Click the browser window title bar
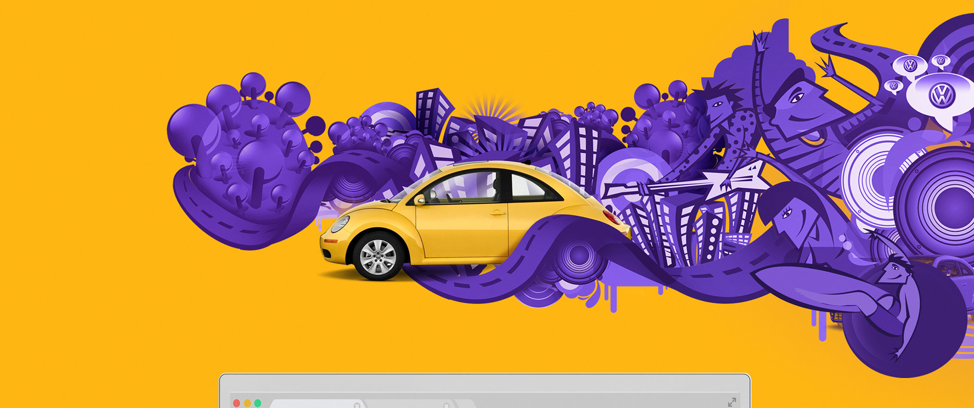Viewport: 974px width, 408px height. (484, 386)
